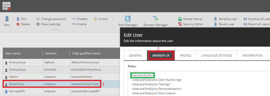
Task: Click the Serialize user label
Action: click(x=228, y=19)
